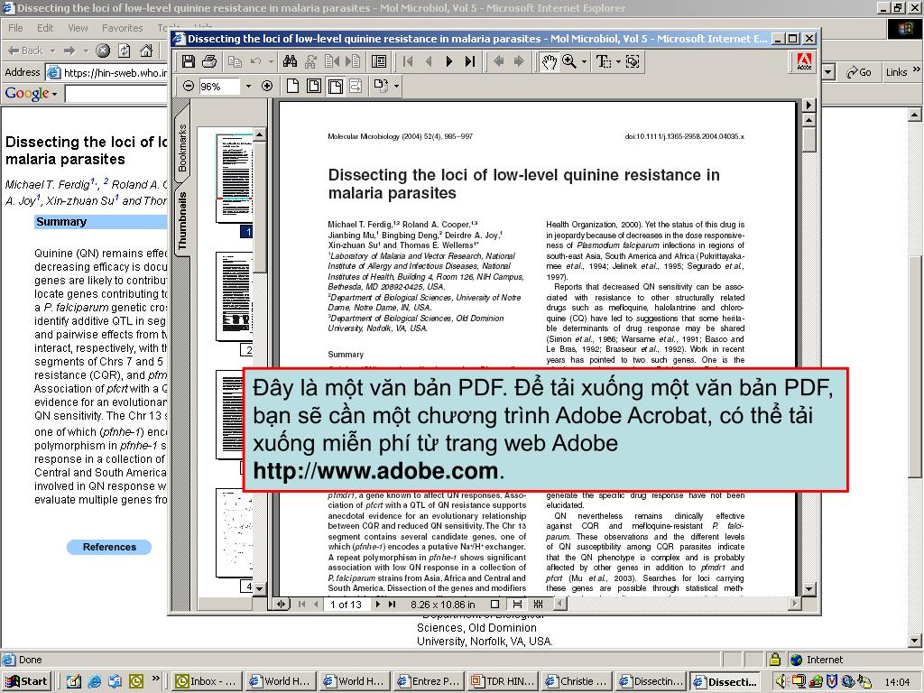The width and height of the screenshot is (924, 693).
Task: Go to next search highlight
Action: (x=353, y=61)
